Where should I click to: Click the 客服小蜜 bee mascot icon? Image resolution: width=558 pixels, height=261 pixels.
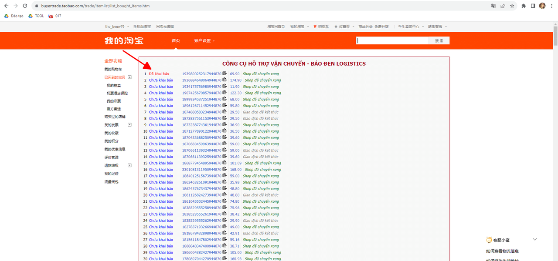(x=489, y=240)
